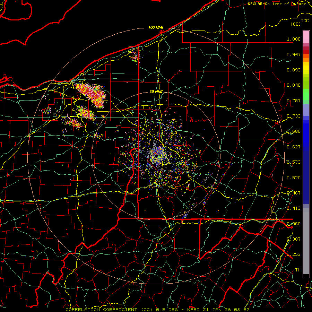Click the [CC] units label
This screenshot has height=312, width=312.
[296, 24]
